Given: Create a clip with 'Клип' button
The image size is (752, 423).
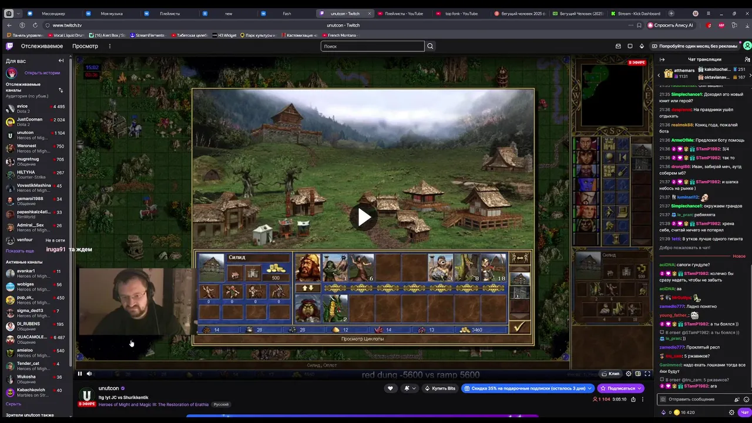Looking at the screenshot, I should pyautogui.click(x=610, y=374).
